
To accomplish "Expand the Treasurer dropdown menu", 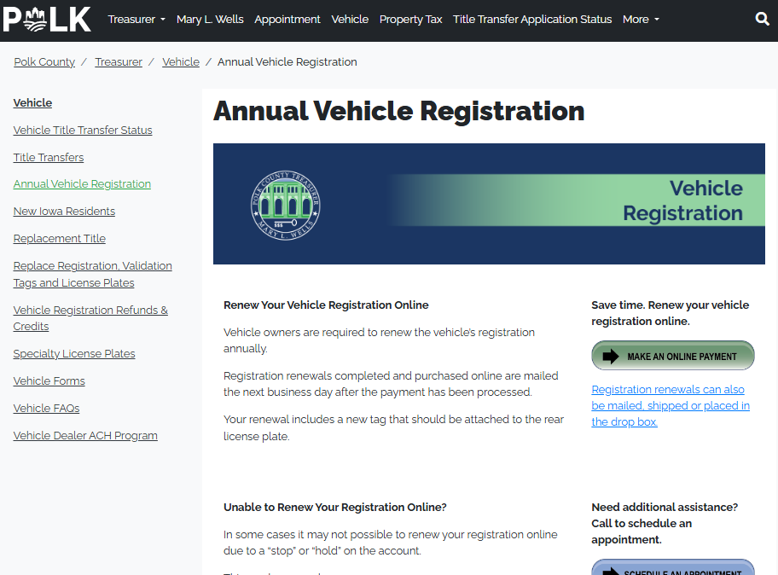I will click(136, 19).
